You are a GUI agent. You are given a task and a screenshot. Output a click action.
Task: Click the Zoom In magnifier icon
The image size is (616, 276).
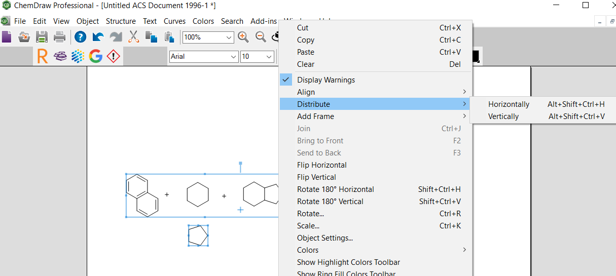pos(243,37)
